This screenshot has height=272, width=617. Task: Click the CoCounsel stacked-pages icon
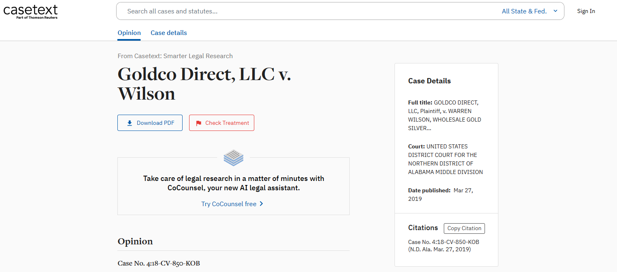pos(233,158)
